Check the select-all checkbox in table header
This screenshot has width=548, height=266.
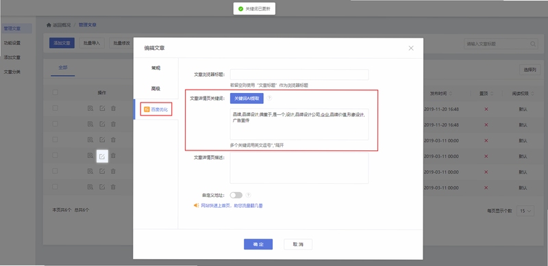pos(55,92)
